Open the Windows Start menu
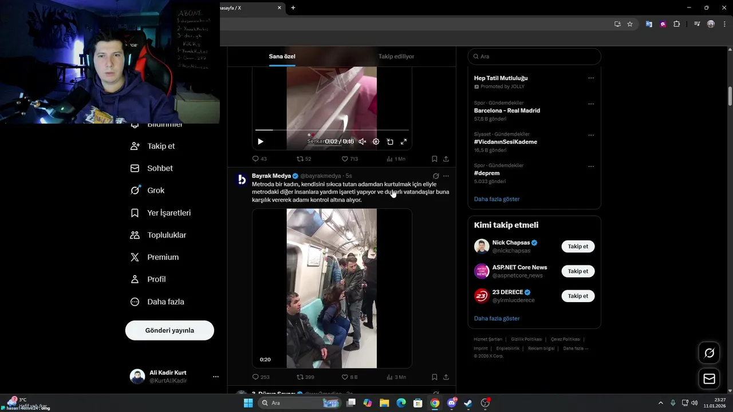The height and width of the screenshot is (412, 733). tap(248, 403)
